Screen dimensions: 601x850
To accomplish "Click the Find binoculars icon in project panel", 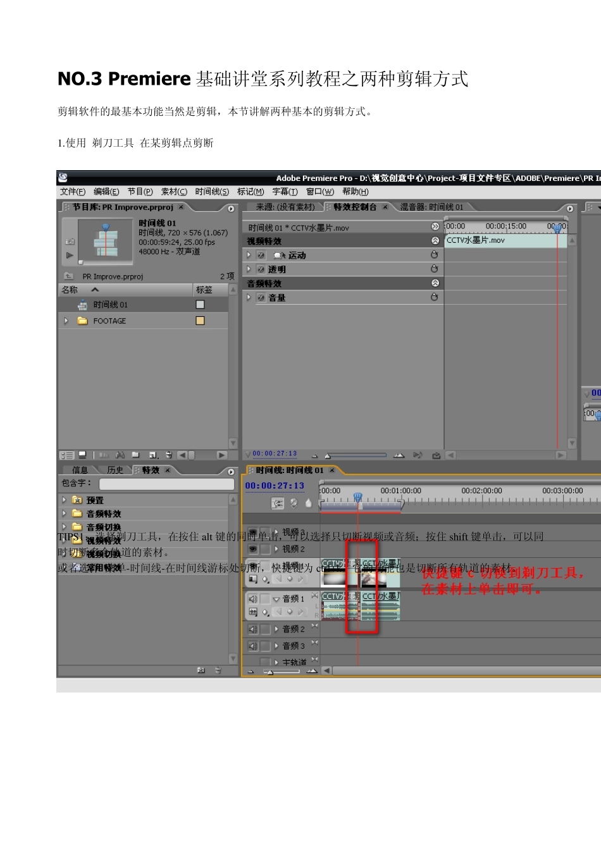I will [x=120, y=455].
